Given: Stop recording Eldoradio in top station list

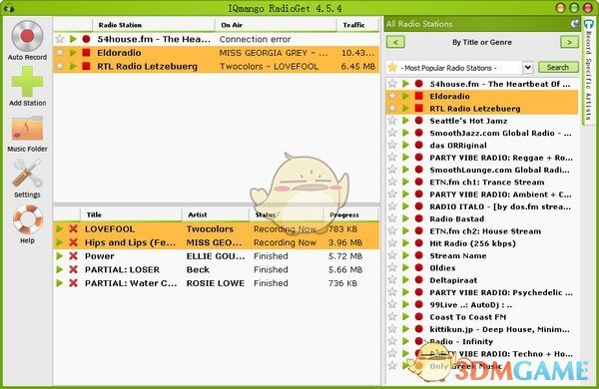Looking at the screenshot, I should pyautogui.click(x=86, y=53).
